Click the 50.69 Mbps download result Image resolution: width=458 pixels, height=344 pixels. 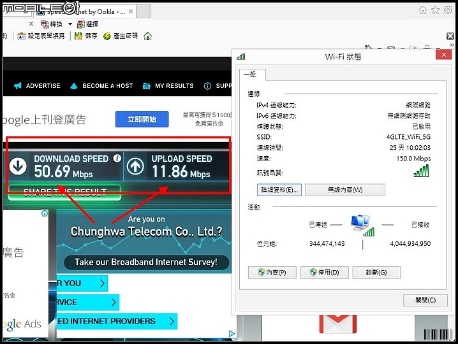[x=63, y=171]
